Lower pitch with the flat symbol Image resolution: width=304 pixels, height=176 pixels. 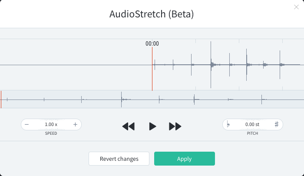228,124
